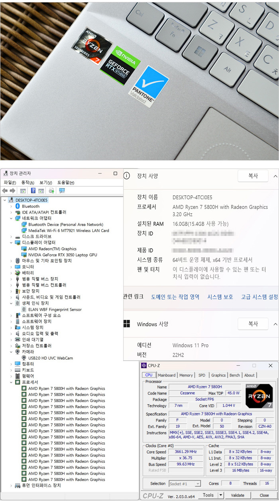Click 복사 button for Windows 사양
The image size is (279, 502).
pyautogui.click(x=253, y=324)
